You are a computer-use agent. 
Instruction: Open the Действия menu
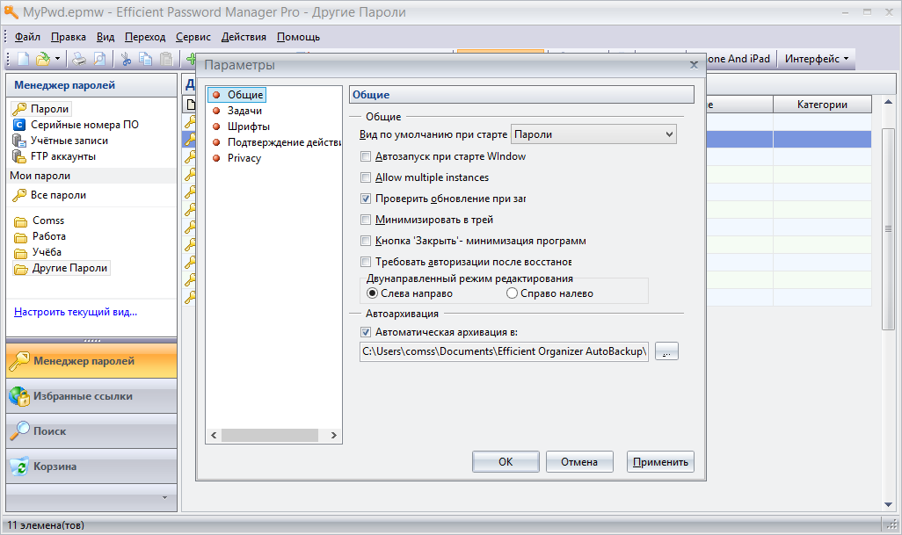244,37
